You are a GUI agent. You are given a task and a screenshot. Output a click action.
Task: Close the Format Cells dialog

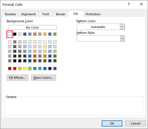(141, 4)
